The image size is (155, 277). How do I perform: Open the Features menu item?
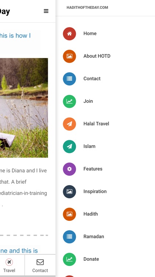[x=93, y=169]
